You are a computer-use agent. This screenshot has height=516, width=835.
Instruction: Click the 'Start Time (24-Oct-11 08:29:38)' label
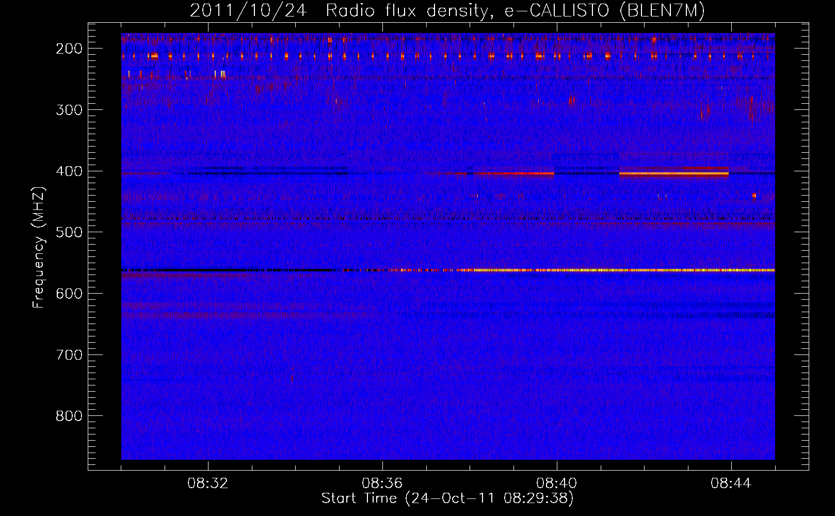(447, 498)
